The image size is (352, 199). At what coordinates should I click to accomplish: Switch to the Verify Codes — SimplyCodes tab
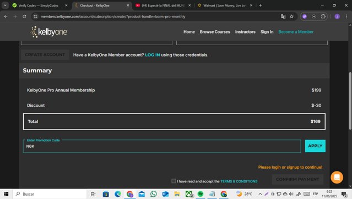tap(38, 6)
